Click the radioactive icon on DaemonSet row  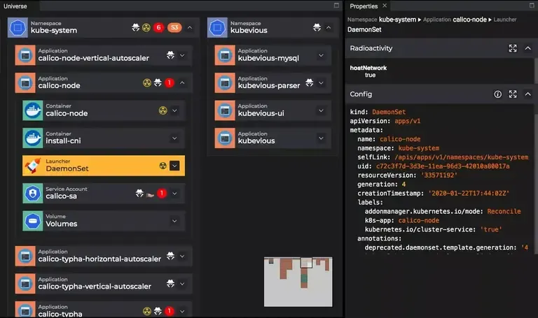[163, 166]
